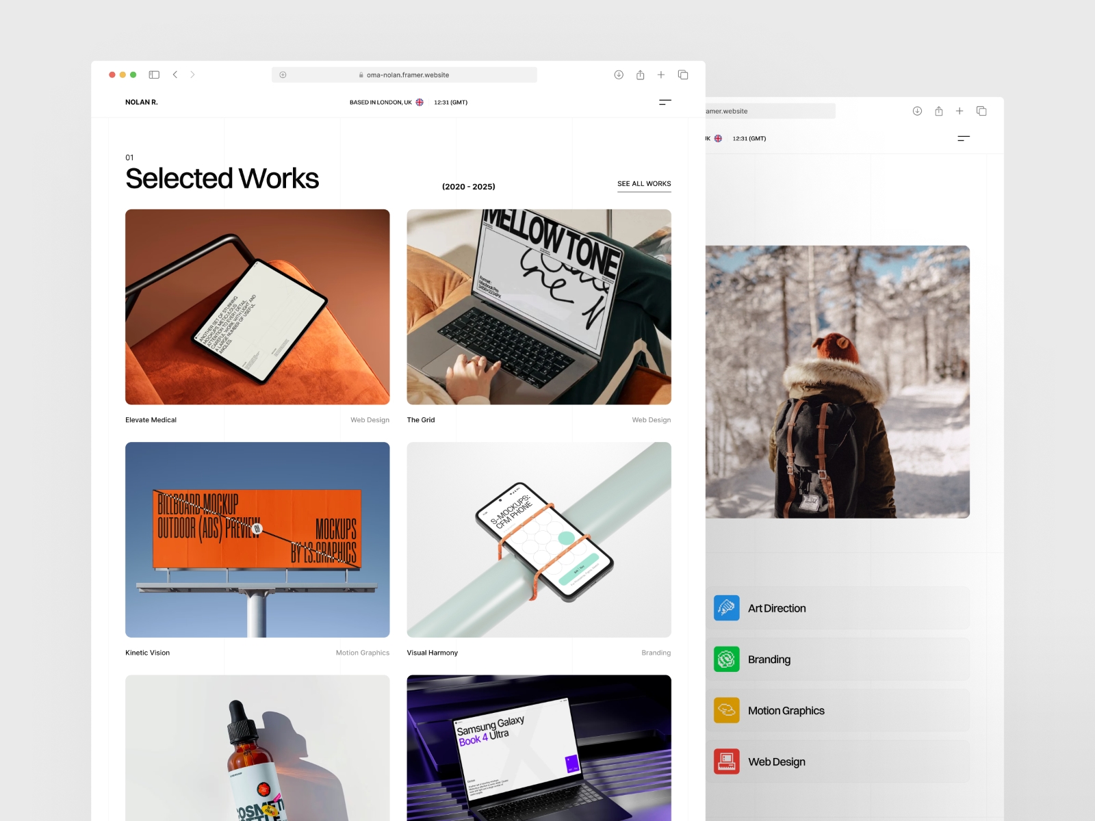The height and width of the screenshot is (821, 1095).
Task: Toggle the browser sidebar icon
Action: click(x=154, y=75)
